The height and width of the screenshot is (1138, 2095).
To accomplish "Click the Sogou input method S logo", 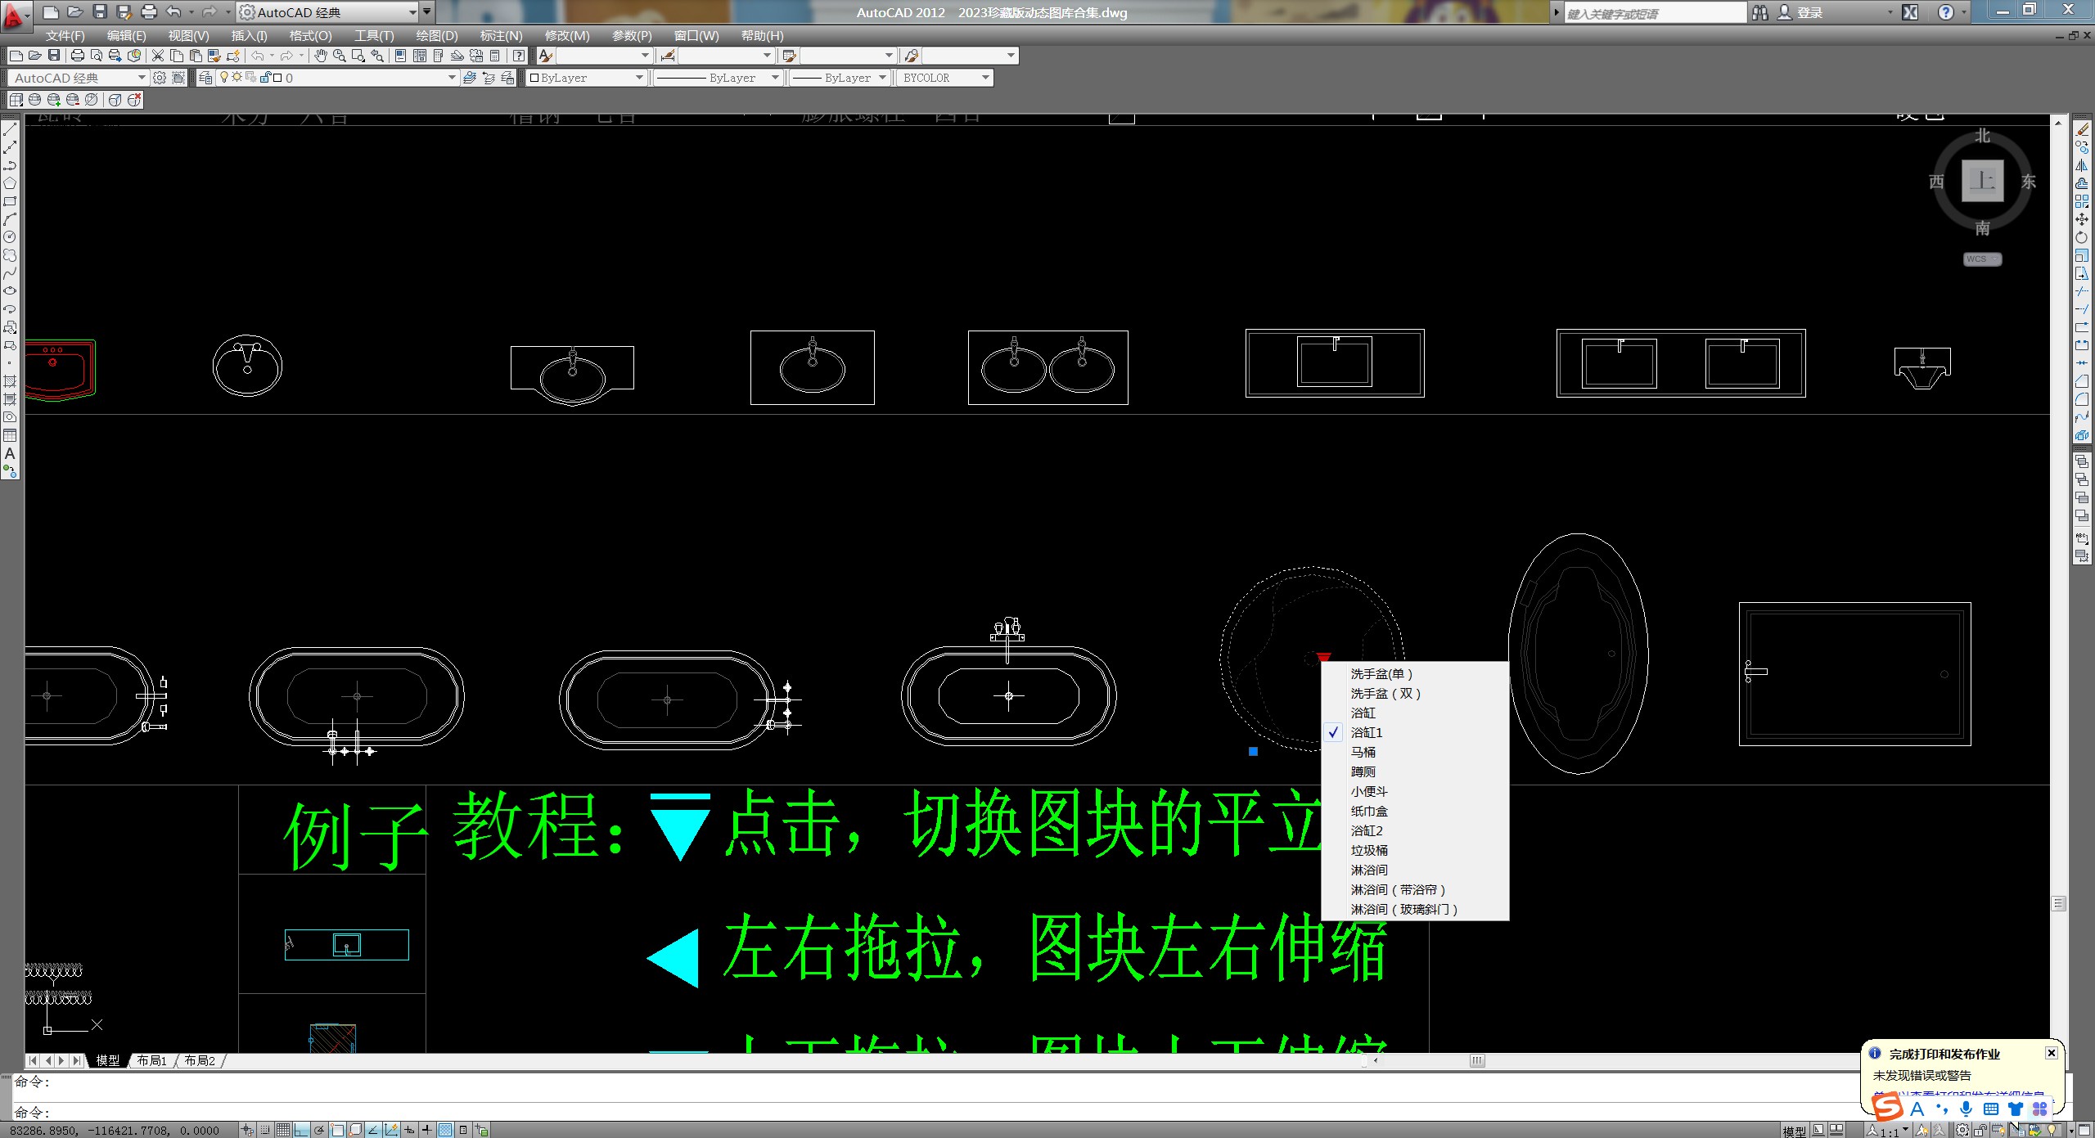I will 1888,1108.
